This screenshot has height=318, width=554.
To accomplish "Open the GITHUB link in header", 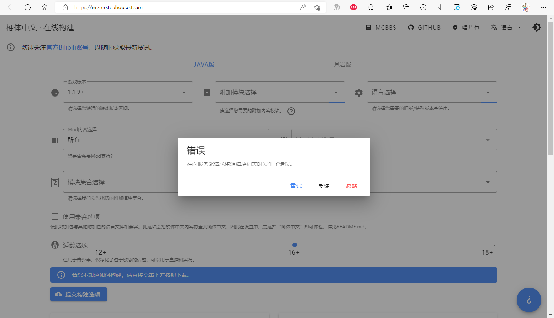I will pos(424,27).
